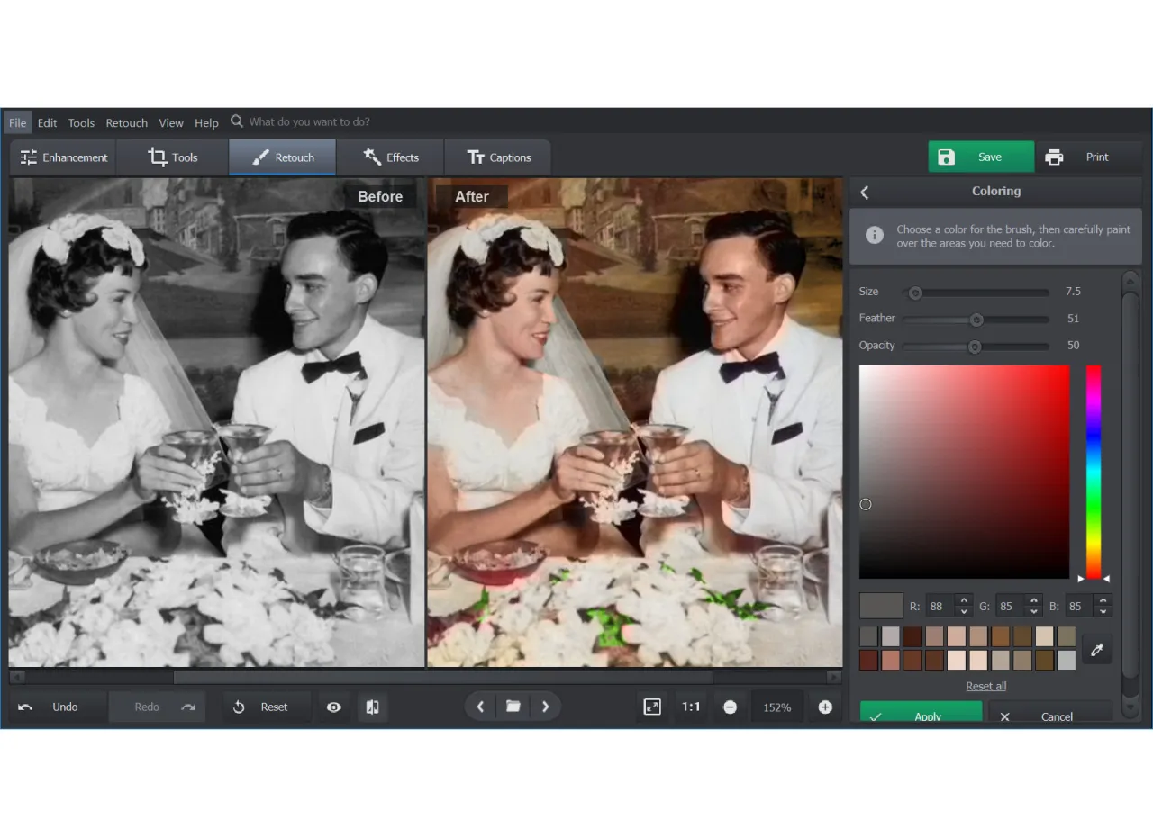Click the green Save button
1153x837 pixels.
[981, 157]
